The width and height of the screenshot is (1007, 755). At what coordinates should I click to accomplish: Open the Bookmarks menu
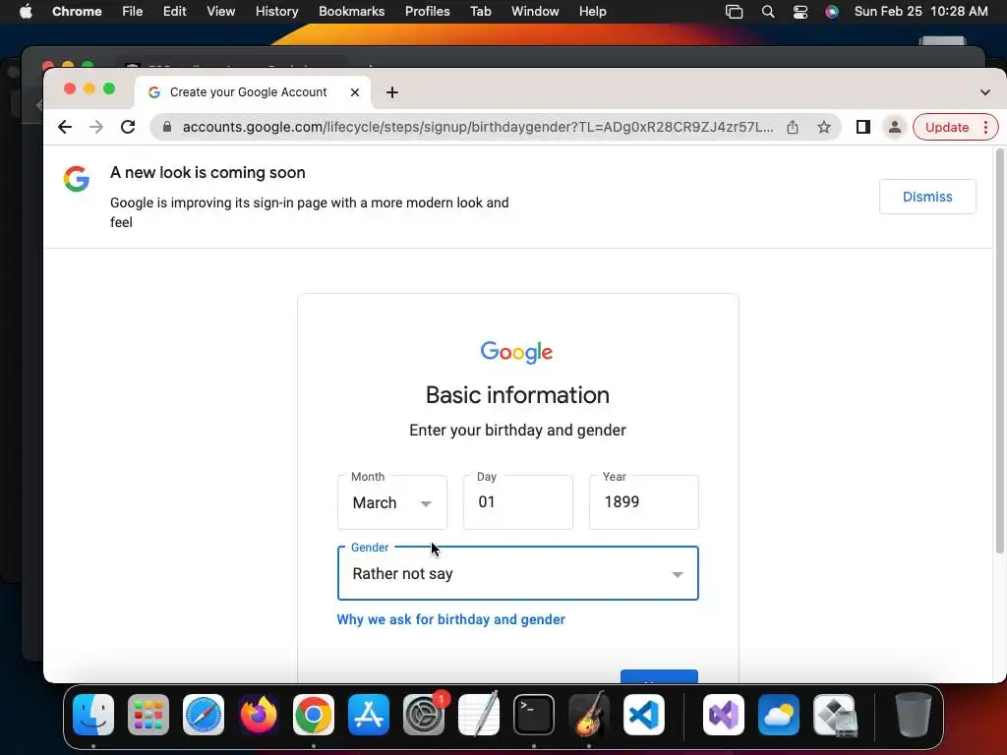(351, 12)
